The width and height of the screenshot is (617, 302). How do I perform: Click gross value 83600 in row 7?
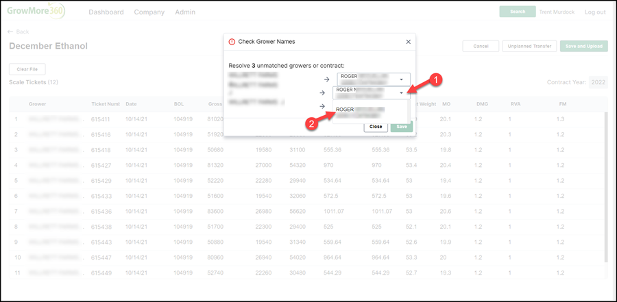(x=215, y=211)
